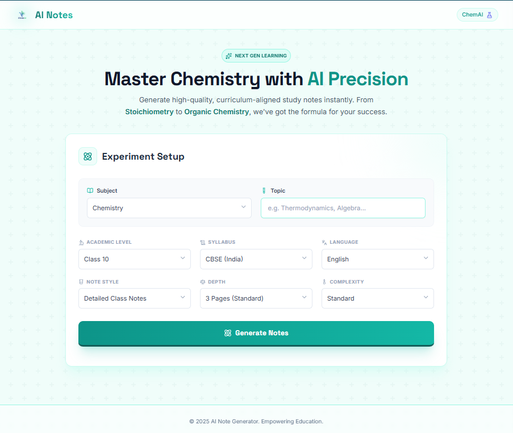513x433 pixels.
Task: Click the AI Notes header title
Action: (54, 14)
